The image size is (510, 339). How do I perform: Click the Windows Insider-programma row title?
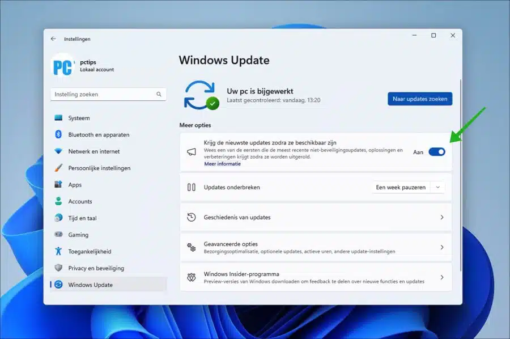click(241, 274)
